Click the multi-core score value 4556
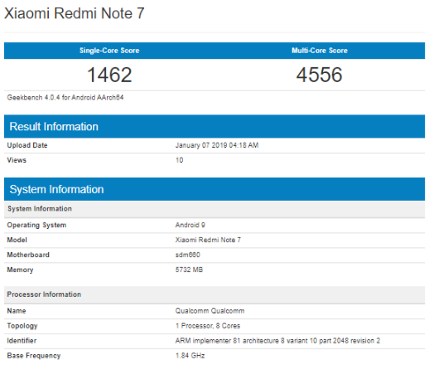 tap(320, 75)
